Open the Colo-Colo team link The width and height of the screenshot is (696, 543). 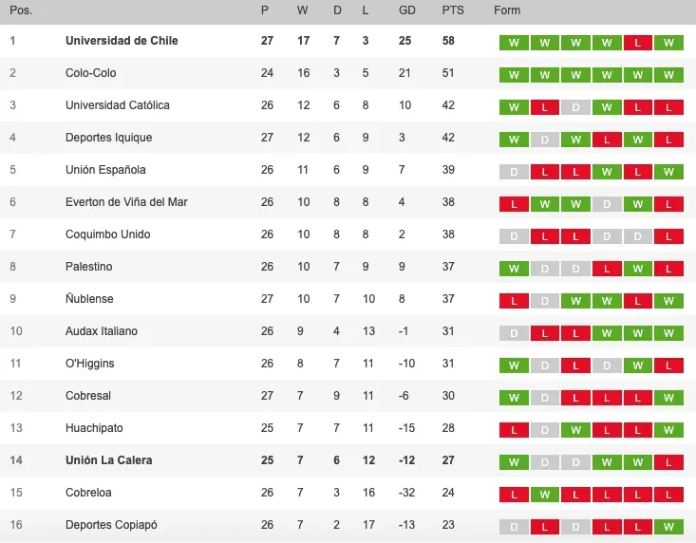coord(91,73)
